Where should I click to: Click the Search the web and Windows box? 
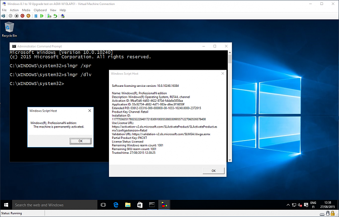55,205
